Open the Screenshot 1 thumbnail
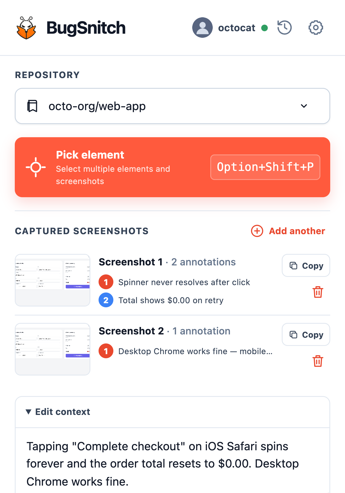 click(53, 280)
